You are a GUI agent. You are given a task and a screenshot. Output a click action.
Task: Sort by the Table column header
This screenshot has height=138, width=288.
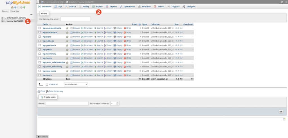coord(45,24)
